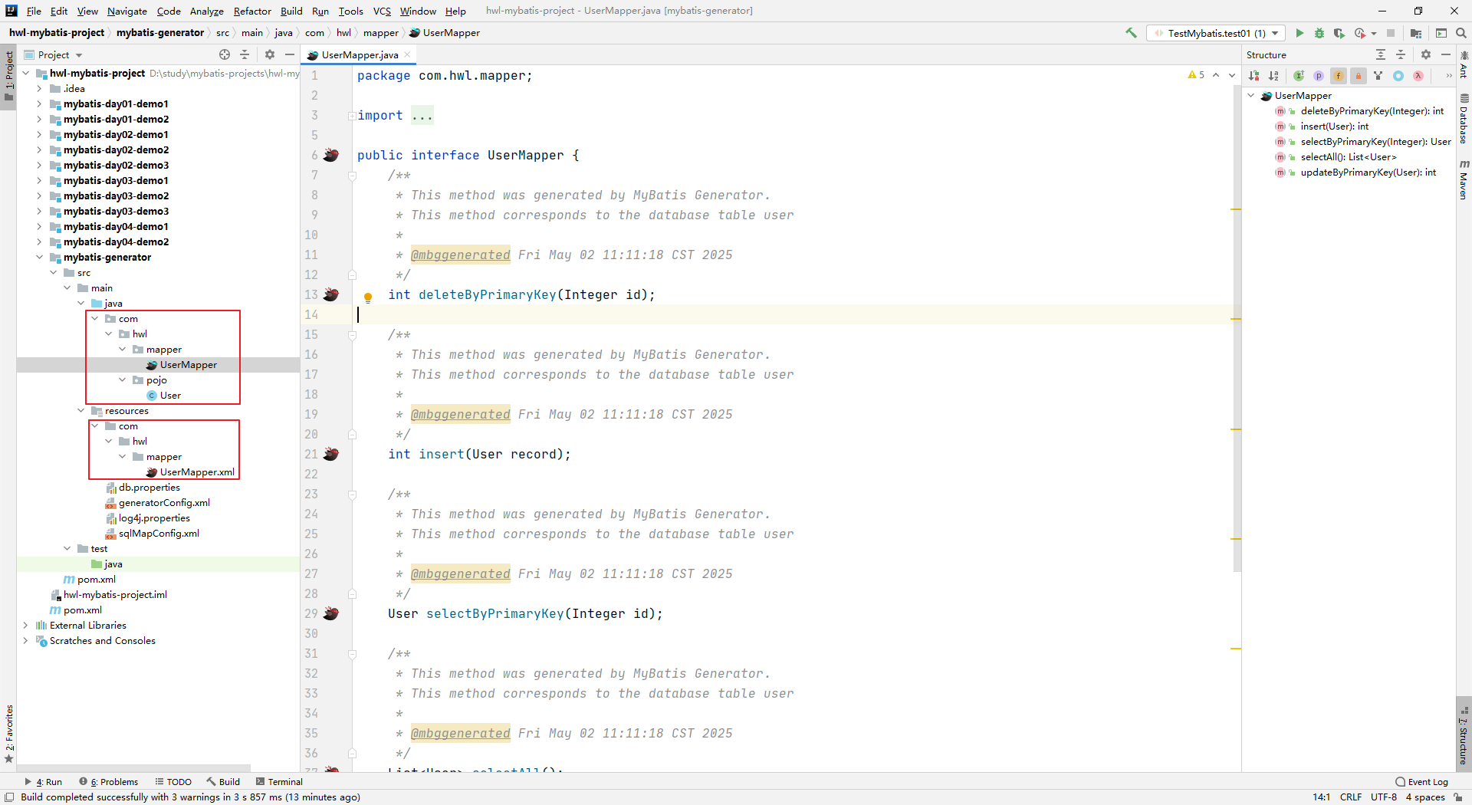The height and width of the screenshot is (805, 1472).
Task: Collapse the resources folder
Action: pos(80,410)
